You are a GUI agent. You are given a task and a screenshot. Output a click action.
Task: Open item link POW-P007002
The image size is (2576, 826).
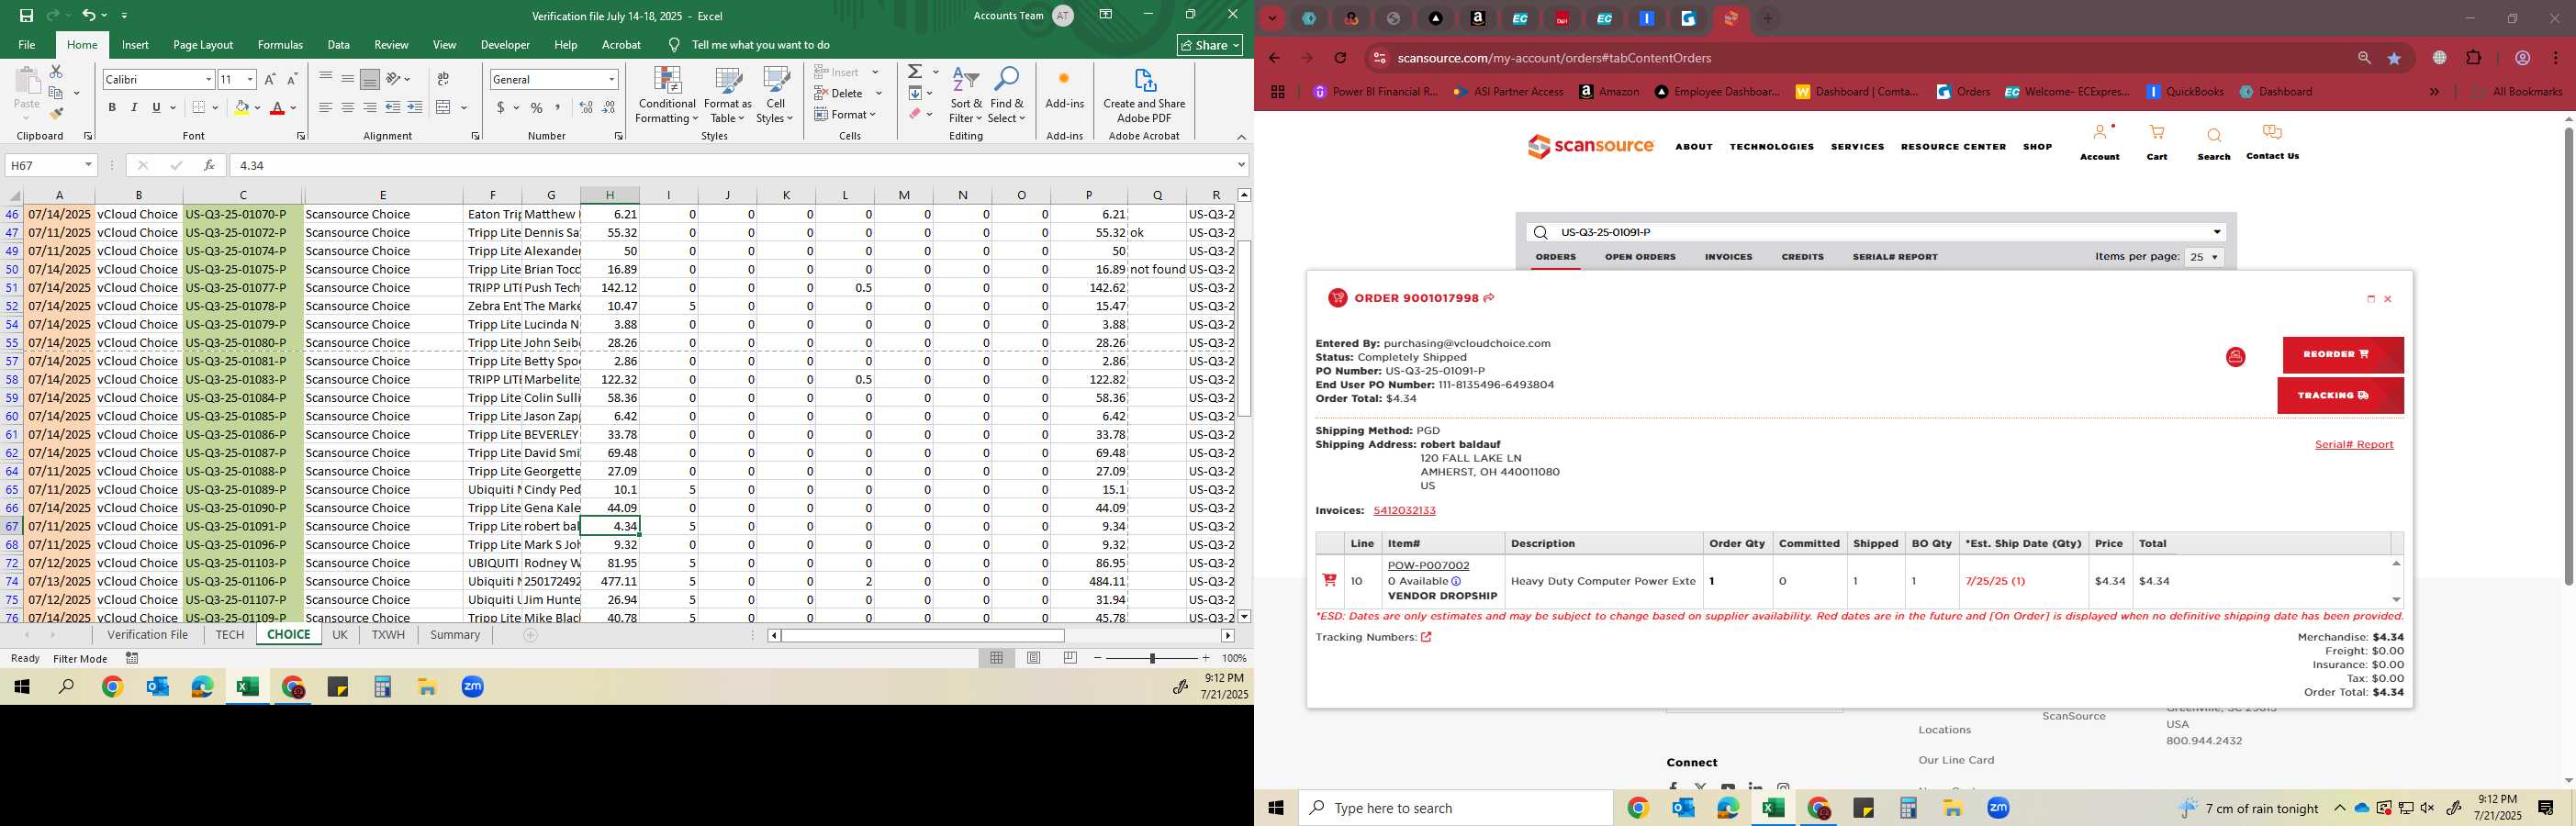click(1428, 566)
